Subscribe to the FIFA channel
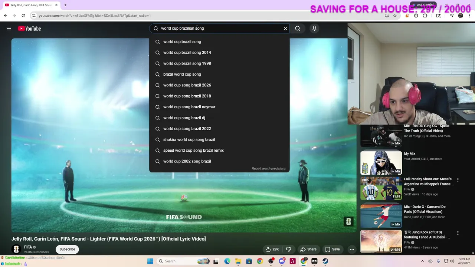The image size is (475, 267). (x=67, y=249)
